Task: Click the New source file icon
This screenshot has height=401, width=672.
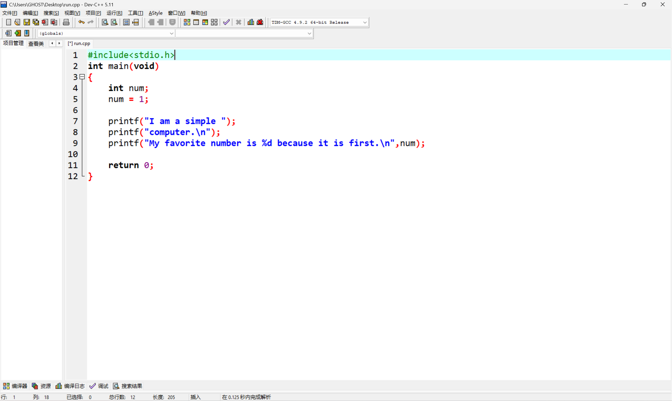Action: click(x=8, y=23)
